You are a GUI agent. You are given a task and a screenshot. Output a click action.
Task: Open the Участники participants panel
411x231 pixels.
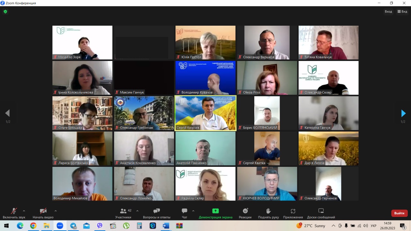pyautogui.click(x=123, y=213)
